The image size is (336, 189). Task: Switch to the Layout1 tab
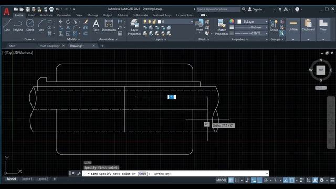27,179
